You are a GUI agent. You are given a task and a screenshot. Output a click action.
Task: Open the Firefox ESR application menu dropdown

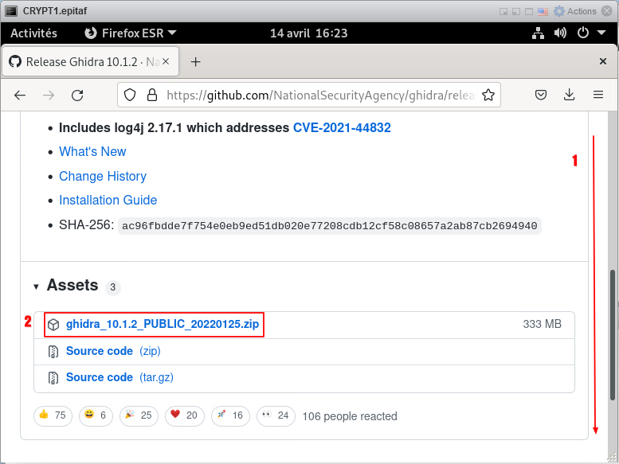(131, 33)
